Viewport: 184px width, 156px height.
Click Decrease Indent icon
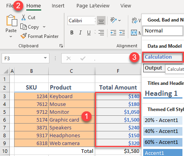(x=113, y=32)
